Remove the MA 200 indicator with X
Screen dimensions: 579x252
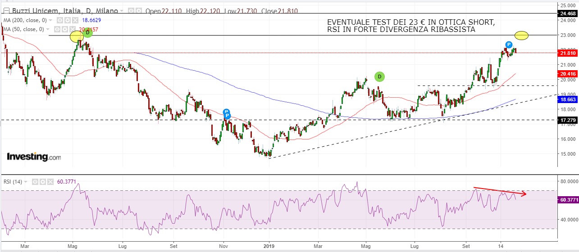pyautogui.click(x=75, y=20)
